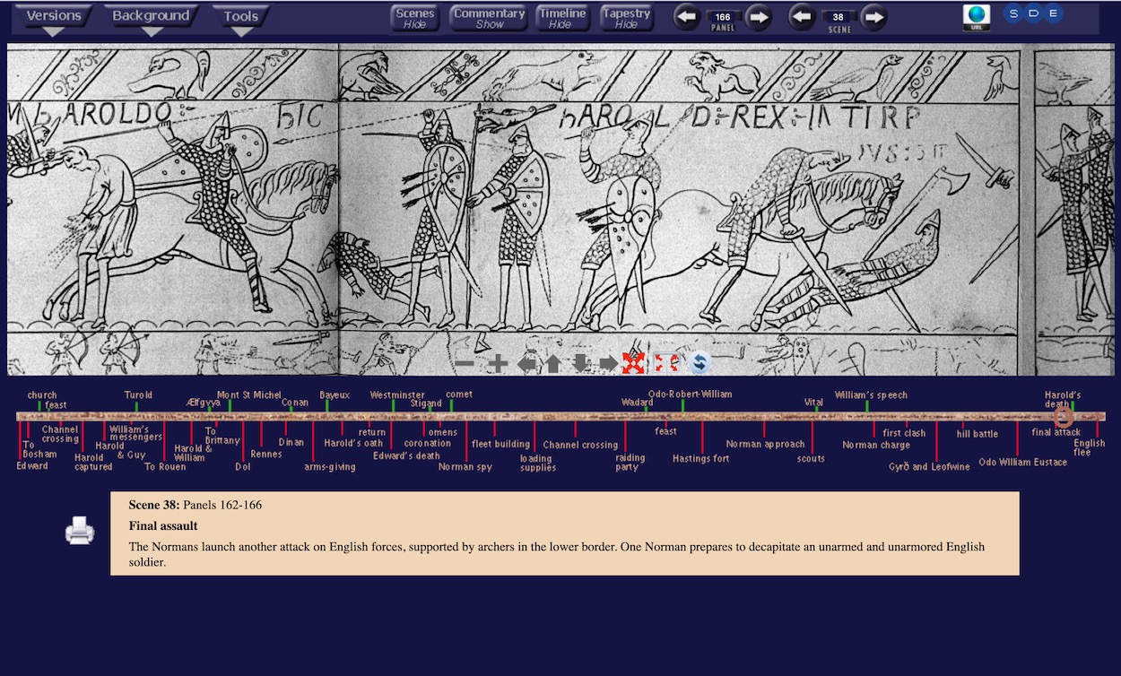Jump to 'Mont St Michel' on timeline
The width and height of the screenshot is (1121, 676).
tap(249, 395)
